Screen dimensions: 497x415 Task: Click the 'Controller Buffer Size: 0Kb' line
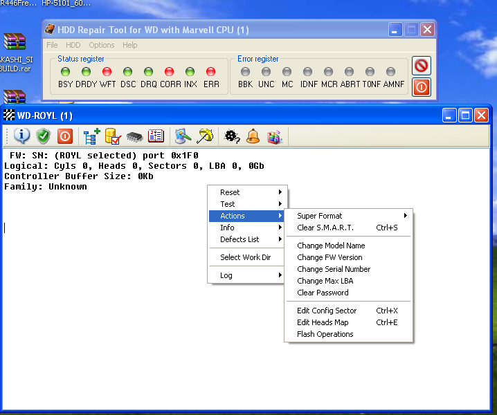(79, 176)
